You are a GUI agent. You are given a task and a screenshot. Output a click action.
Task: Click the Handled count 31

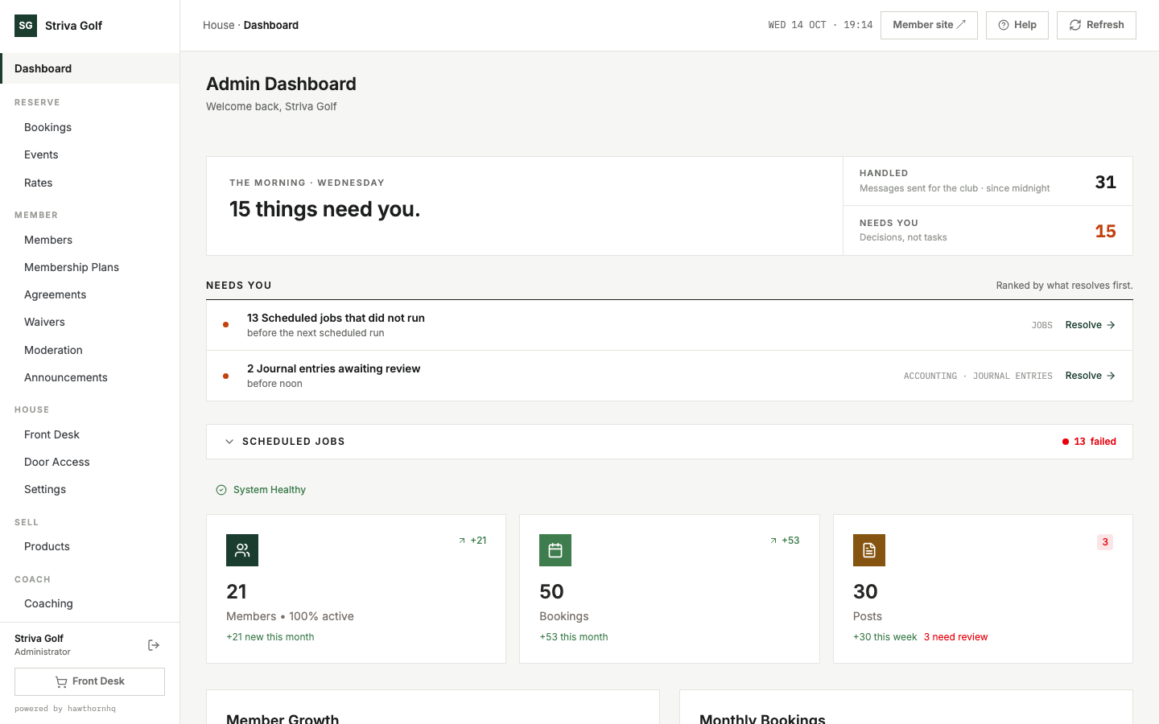[1105, 182]
